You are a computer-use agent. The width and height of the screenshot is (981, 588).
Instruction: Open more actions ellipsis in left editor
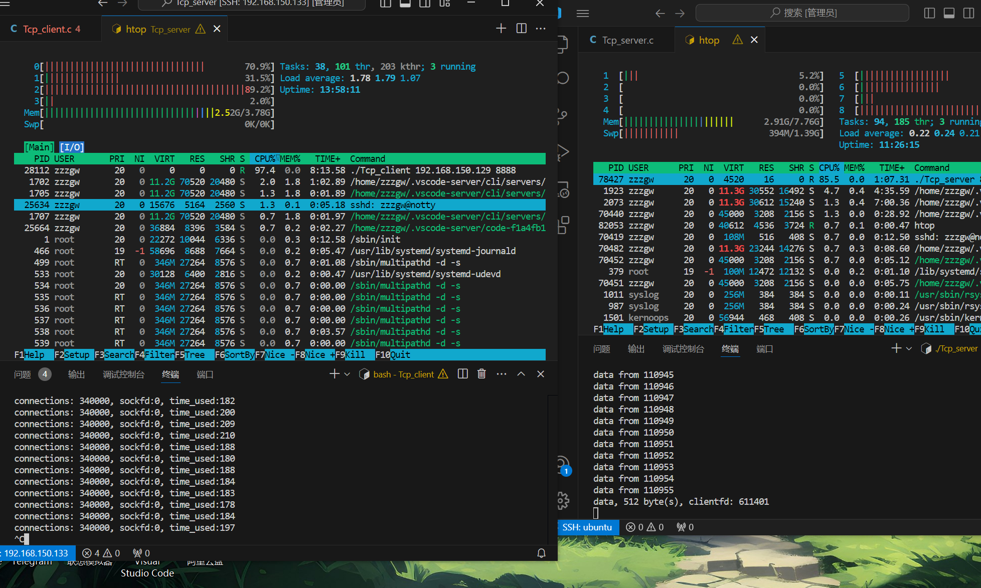click(x=540, y=29)
